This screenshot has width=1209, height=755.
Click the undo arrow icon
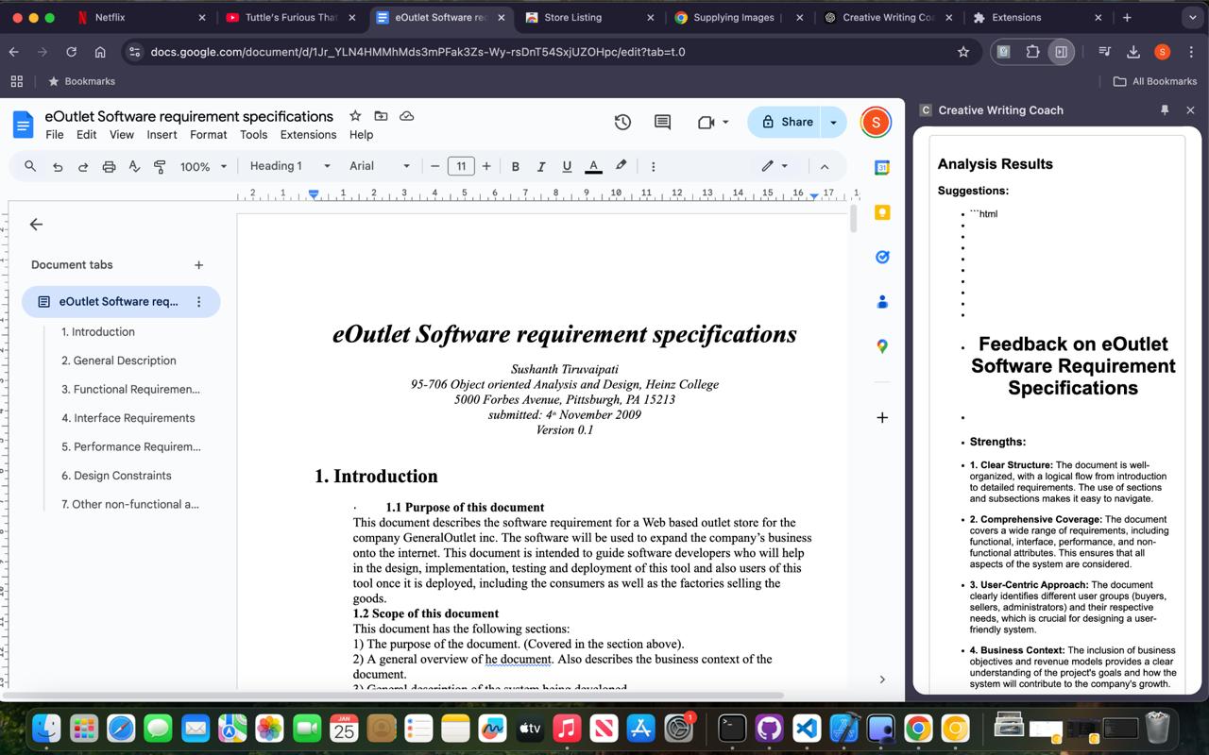pos(58,166)
